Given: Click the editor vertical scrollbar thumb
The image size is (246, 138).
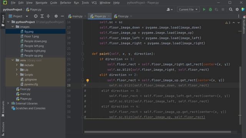Looking at the screenshot, I should tap(240, 95).
